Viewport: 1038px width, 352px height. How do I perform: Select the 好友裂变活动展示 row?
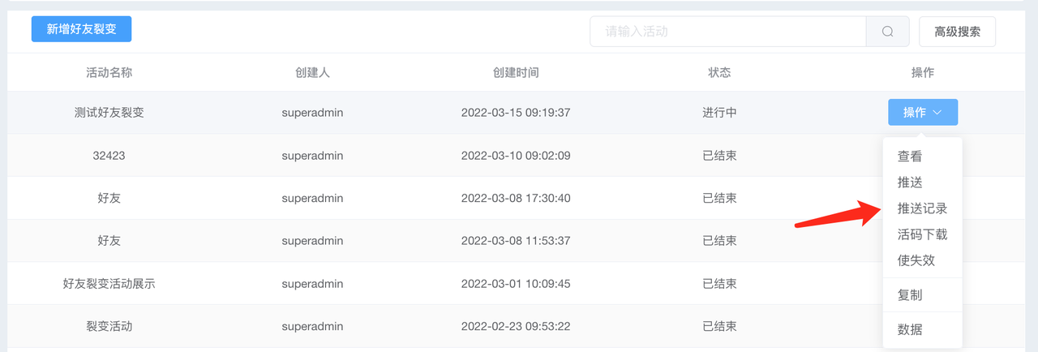tap(519, 284)
